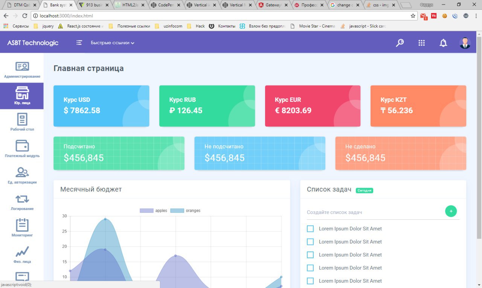482x288 pixels.
Task: Open Ед. авторизации in the sidebar
Action: click(22, 175)
